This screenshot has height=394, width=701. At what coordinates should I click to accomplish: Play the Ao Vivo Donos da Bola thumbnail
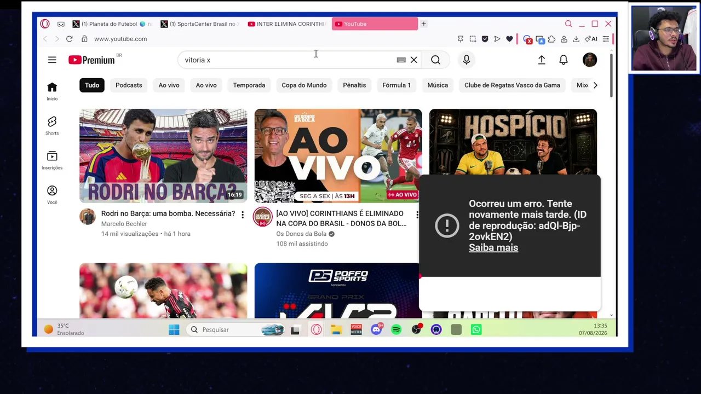pos(338,156)
